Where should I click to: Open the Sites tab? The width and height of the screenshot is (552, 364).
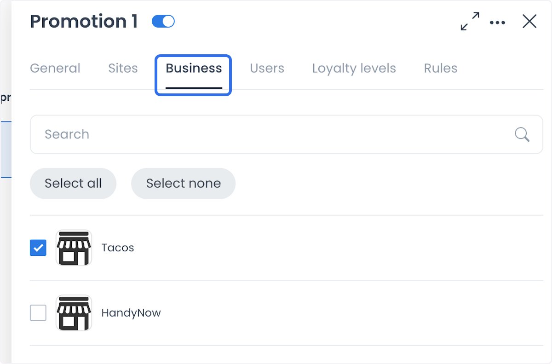pyautogui.click(x=123, y=68)
